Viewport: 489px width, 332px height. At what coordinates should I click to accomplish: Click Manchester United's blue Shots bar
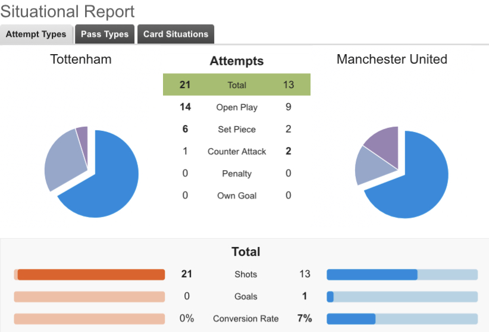(372, 274)
